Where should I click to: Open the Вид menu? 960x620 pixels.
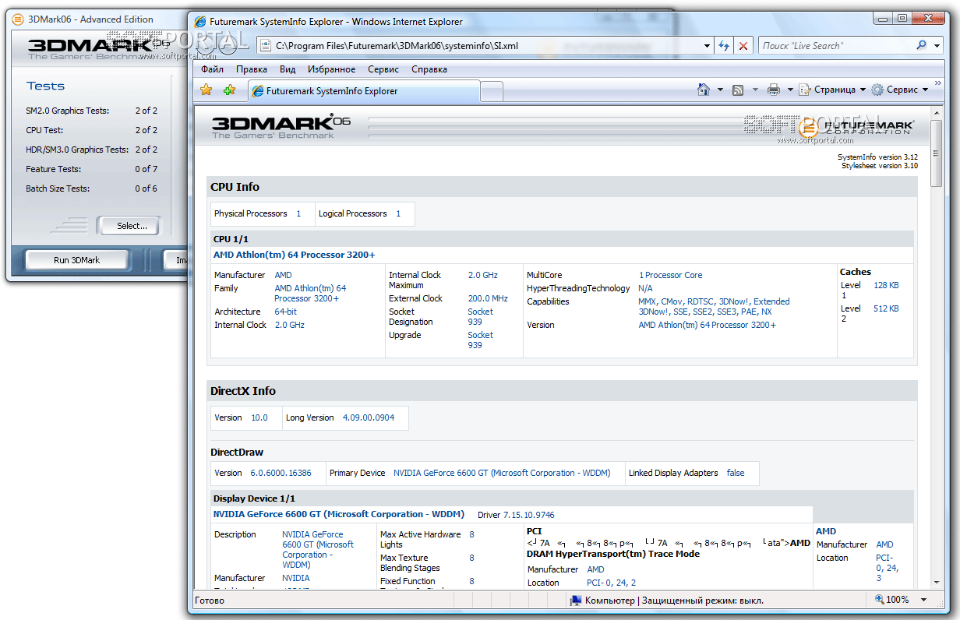pyautogui.click(x=288, y=69)
